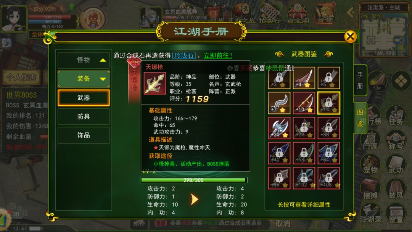Switch to the 手册 side tab
The image size is (412, 232).
(x=360, y=81)
